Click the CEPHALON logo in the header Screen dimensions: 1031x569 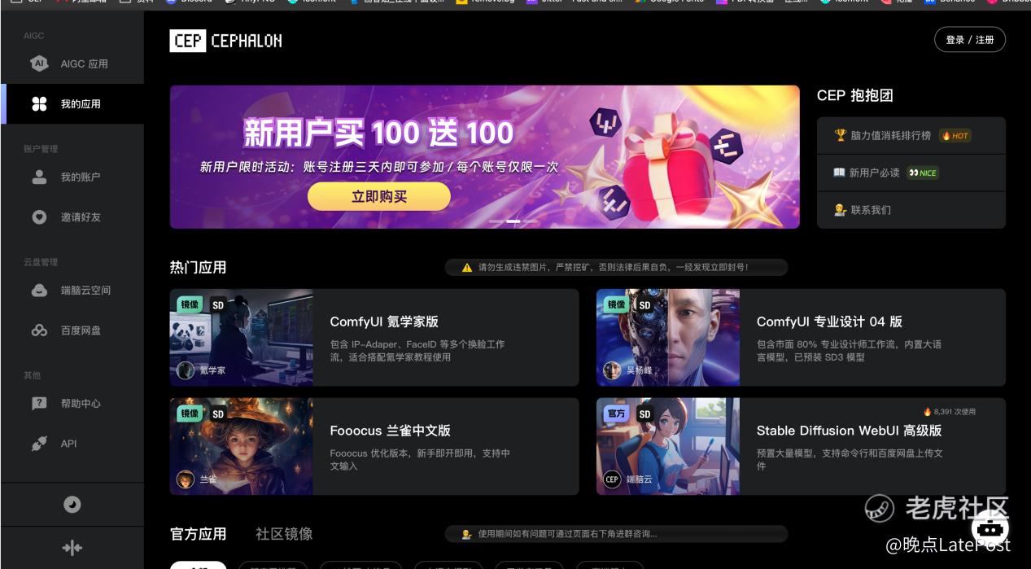point(226,41)
